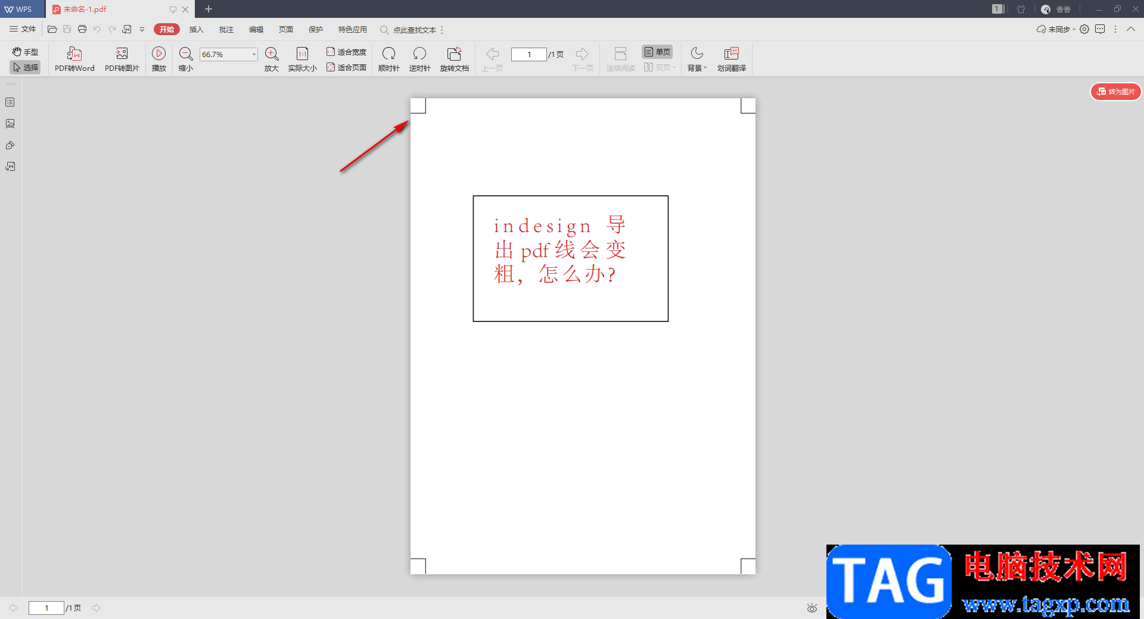The height and width of the screenshot is (619, 1144).
Task: Toggle eye protection mode icon in status bar
Action: pos(812,608)
